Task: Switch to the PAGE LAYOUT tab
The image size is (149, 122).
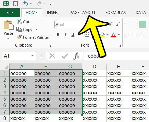Action: point(82,12)
